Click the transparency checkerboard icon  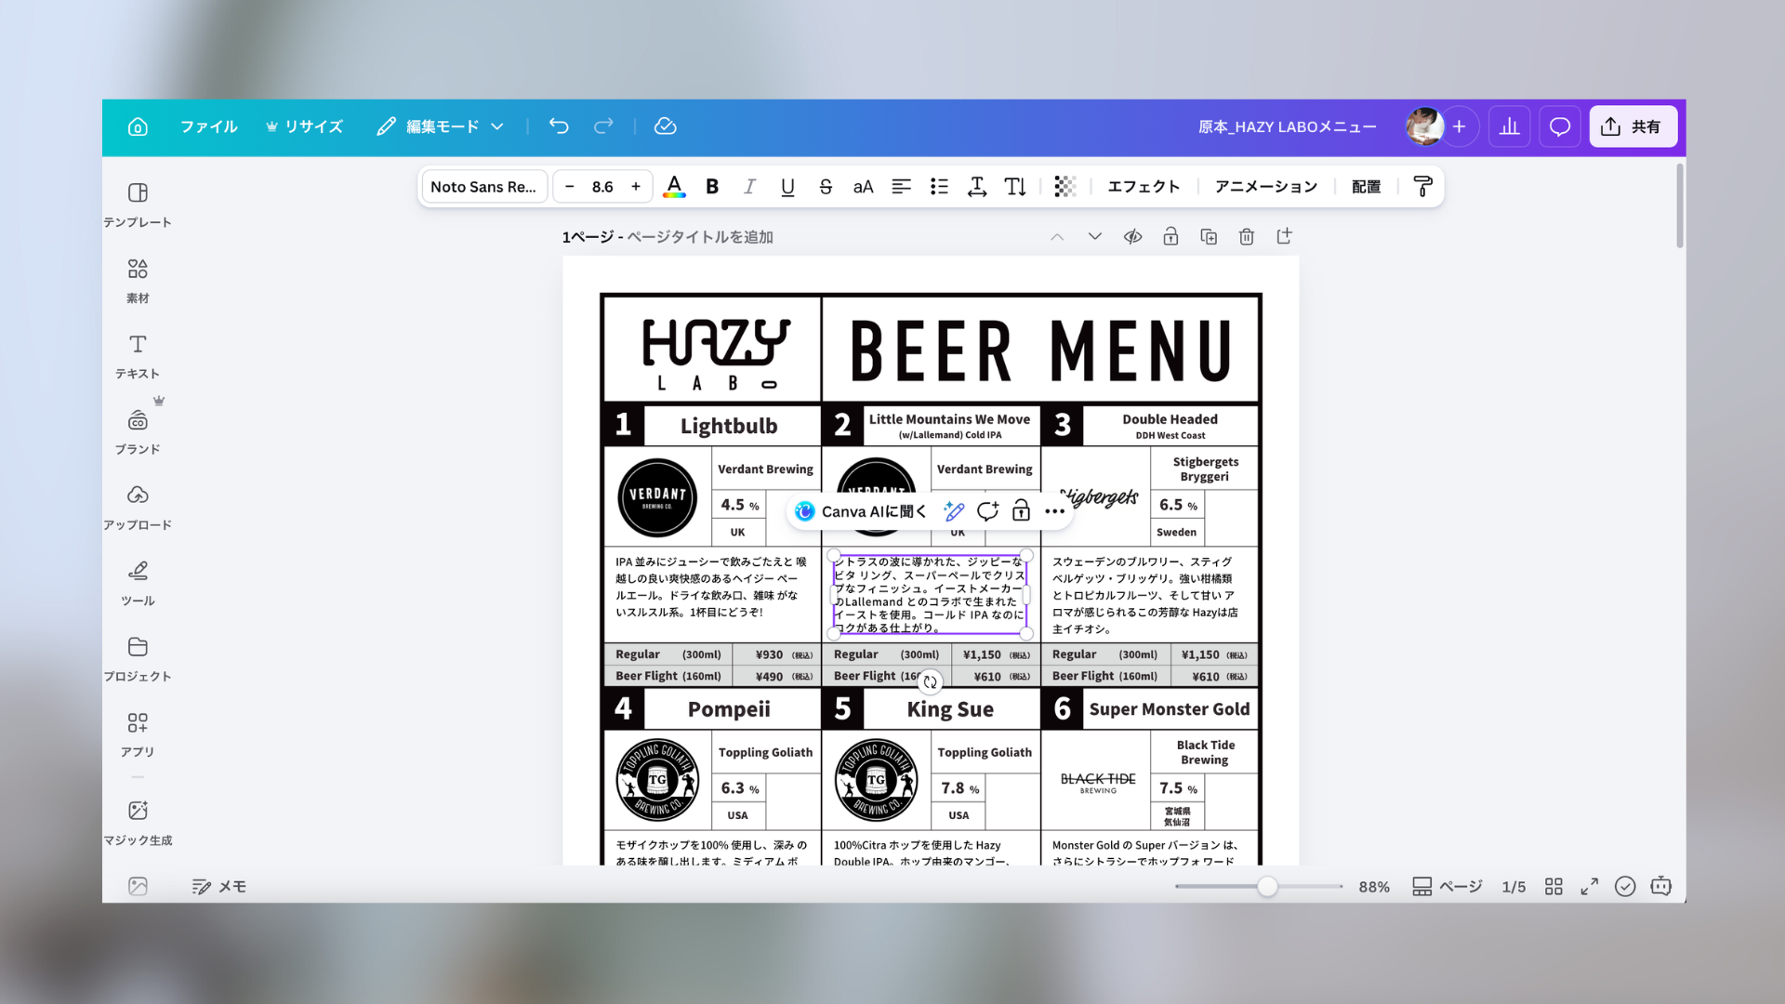(1064, 187)
